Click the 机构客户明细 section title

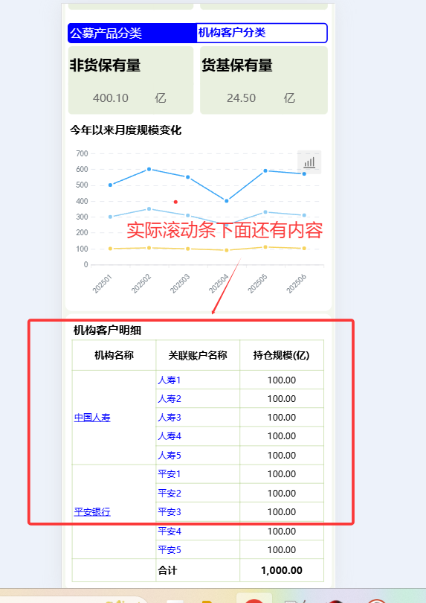coord(107,330)
